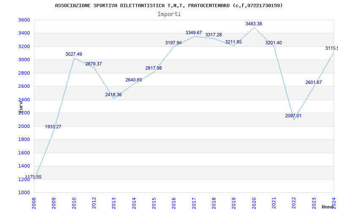The image size is (338, 211).
Task: Click the y-axis value 3000
Action: point(24,60)
